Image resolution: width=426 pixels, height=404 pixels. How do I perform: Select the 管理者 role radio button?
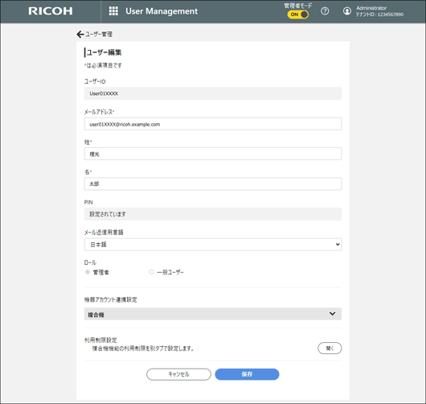(x=88, y=272)
